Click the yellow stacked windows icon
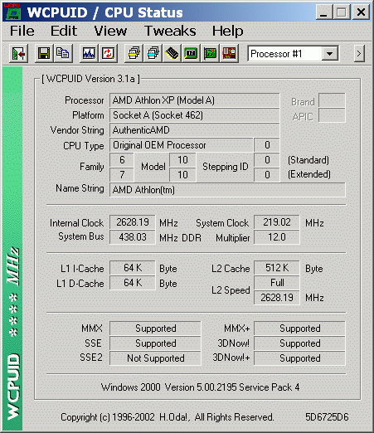This screenshot has height=433, width=374. (134, 53)
